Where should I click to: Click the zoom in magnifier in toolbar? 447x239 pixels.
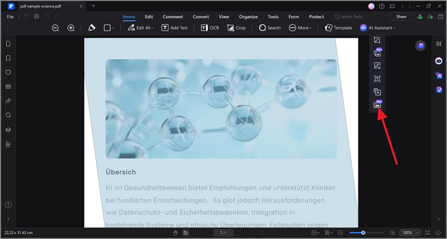tap(71, 28)
